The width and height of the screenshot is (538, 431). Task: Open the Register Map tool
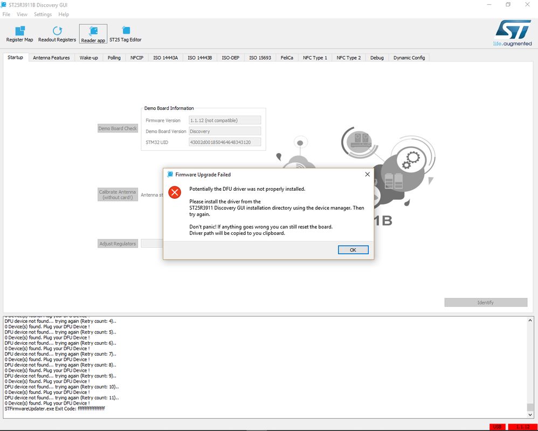pos(19,34)
